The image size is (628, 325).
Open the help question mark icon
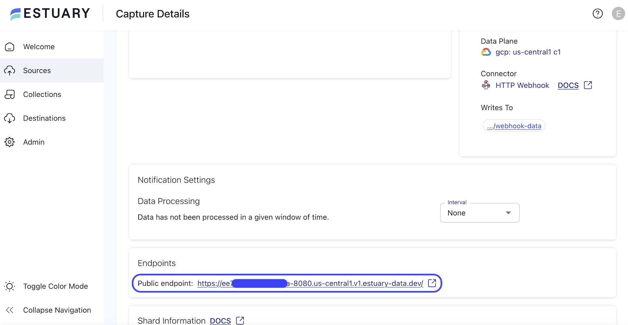coord(597,14)
